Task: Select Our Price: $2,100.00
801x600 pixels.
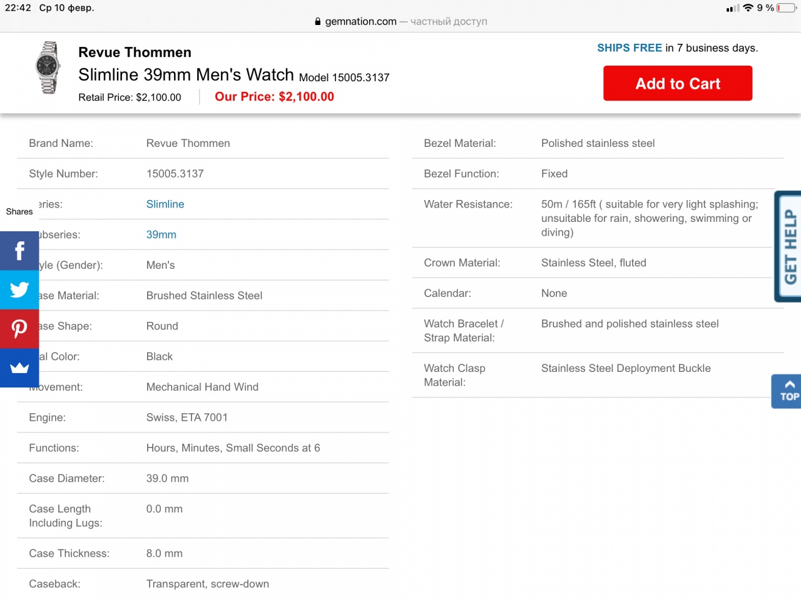Action: (x=274, y=97)
